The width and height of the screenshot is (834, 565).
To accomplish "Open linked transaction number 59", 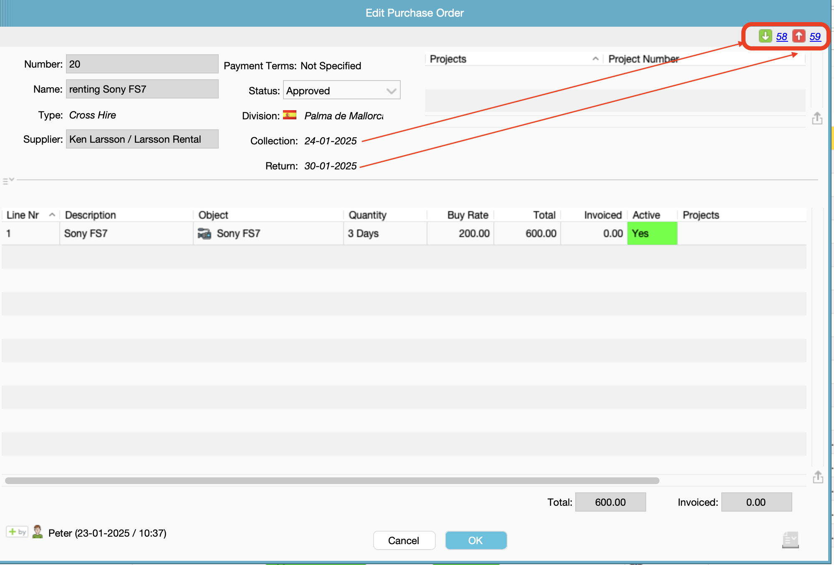I will click(x=815, y=37).
